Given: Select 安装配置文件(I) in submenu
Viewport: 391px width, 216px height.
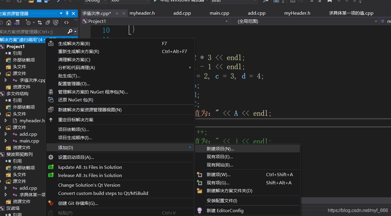Looking at the screenshot, I should click(247, 201).
